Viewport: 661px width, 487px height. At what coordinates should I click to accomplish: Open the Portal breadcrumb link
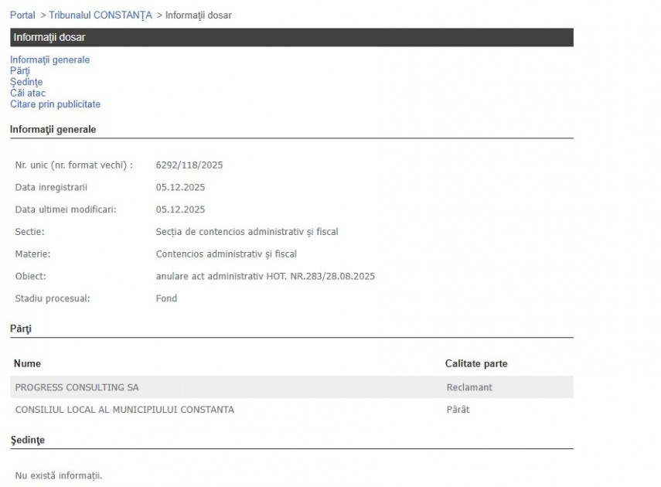tap(22, 15)
